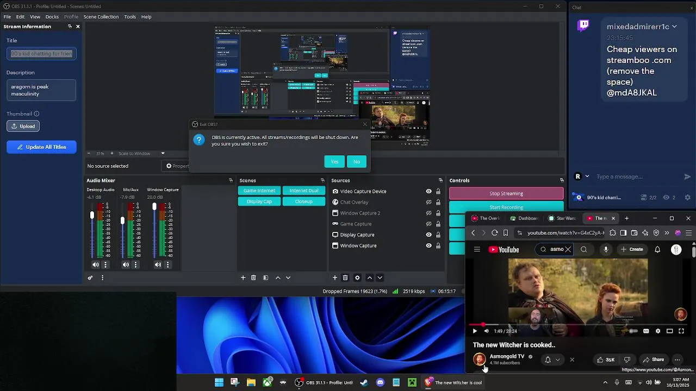696x391 pixels.
Task: Open YouTube hamburger guide menu
Action: [477, 250]
